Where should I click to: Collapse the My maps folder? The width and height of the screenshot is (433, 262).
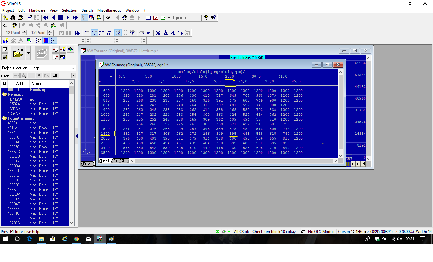tap(4, 95)
